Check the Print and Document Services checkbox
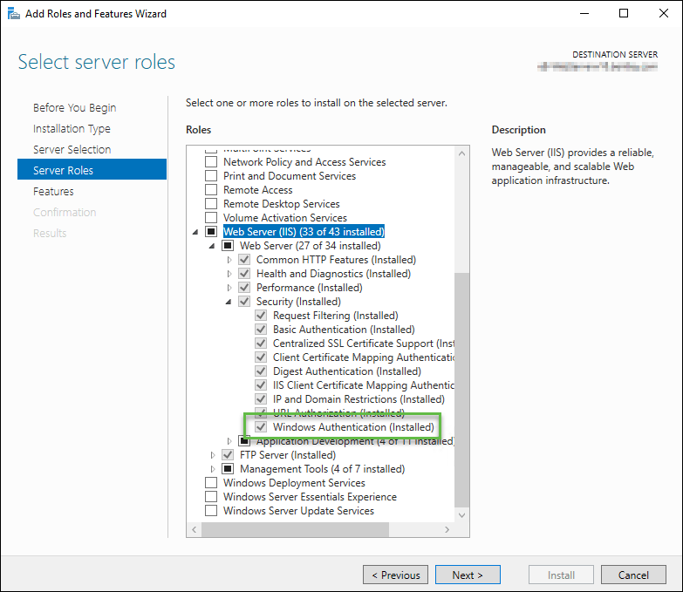Viewport: 683px width, 592px height. coord(211,176)
